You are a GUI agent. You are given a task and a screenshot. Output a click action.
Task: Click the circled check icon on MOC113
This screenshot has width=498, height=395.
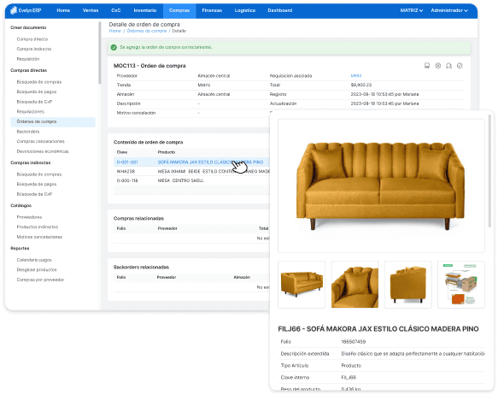(x=460, y=66)
